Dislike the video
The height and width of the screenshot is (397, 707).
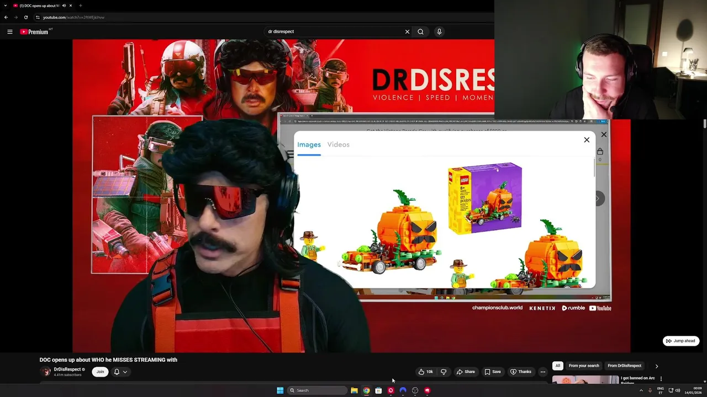coord(444,372)
